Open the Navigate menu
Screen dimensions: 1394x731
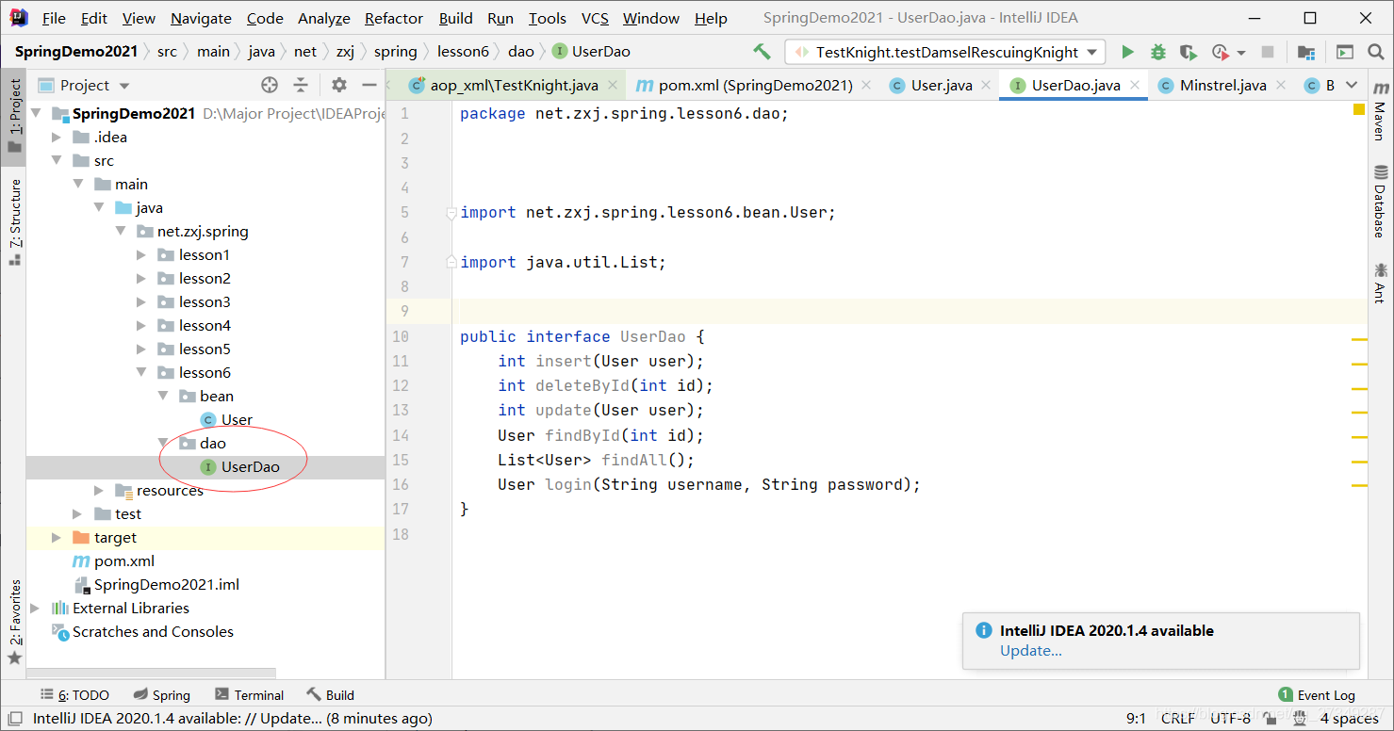click(x=201, y=18)
